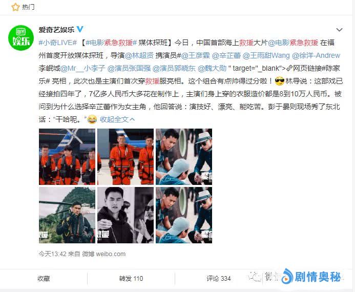Open the 爱奇艺娱乐 account name
Screen dimensions: 355x292
(x=56, y=29)
